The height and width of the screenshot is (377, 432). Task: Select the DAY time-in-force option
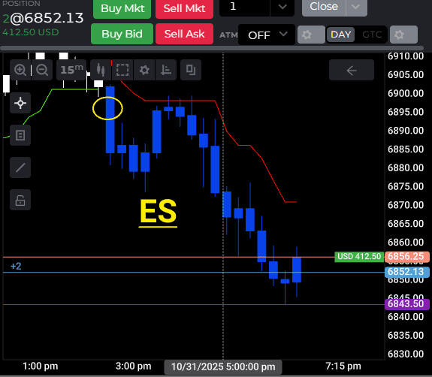coord(340,35)
